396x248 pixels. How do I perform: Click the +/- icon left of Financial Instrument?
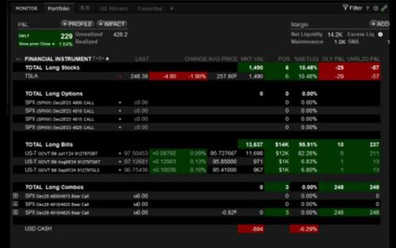tap(19, 59)
